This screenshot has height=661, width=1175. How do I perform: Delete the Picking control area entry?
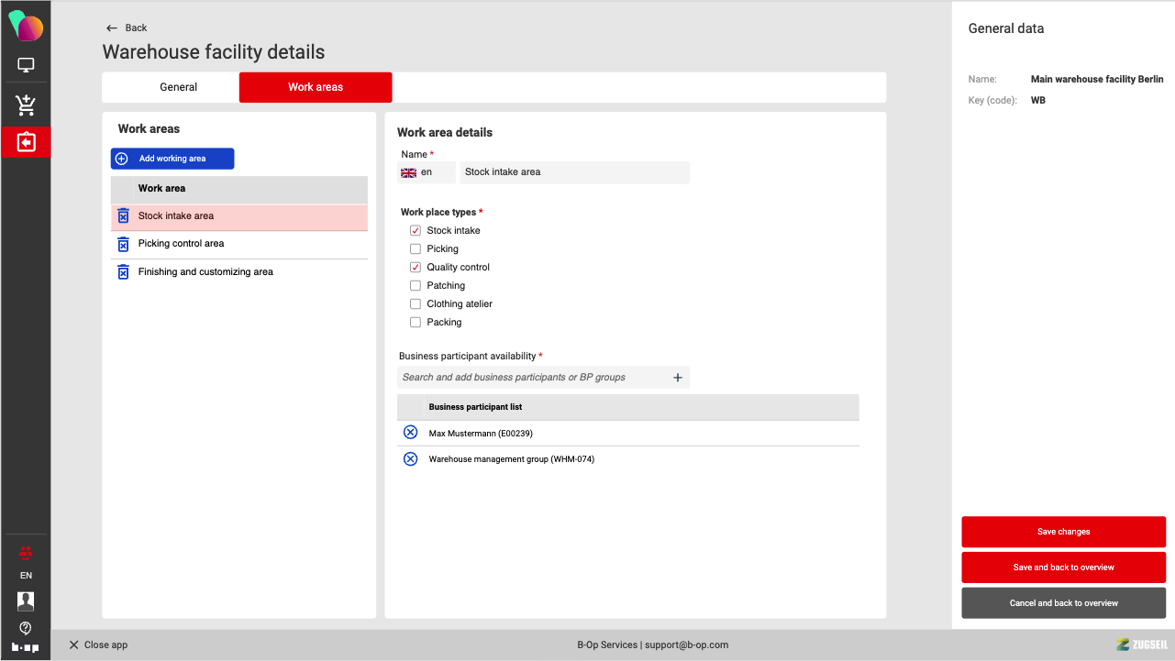click(123, 244)
